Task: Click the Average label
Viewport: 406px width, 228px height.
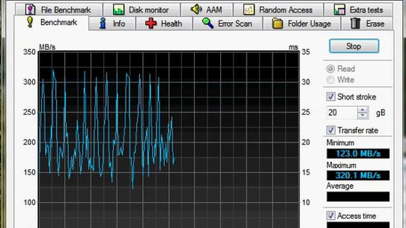Action: (x=340, y=186)
